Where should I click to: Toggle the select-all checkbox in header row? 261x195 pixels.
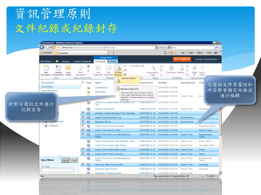point(83,83)
